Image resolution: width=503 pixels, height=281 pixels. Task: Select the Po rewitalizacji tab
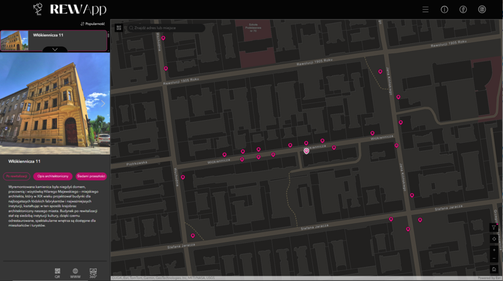point(17,176)
